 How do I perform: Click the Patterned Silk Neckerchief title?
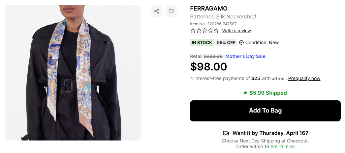223,16
